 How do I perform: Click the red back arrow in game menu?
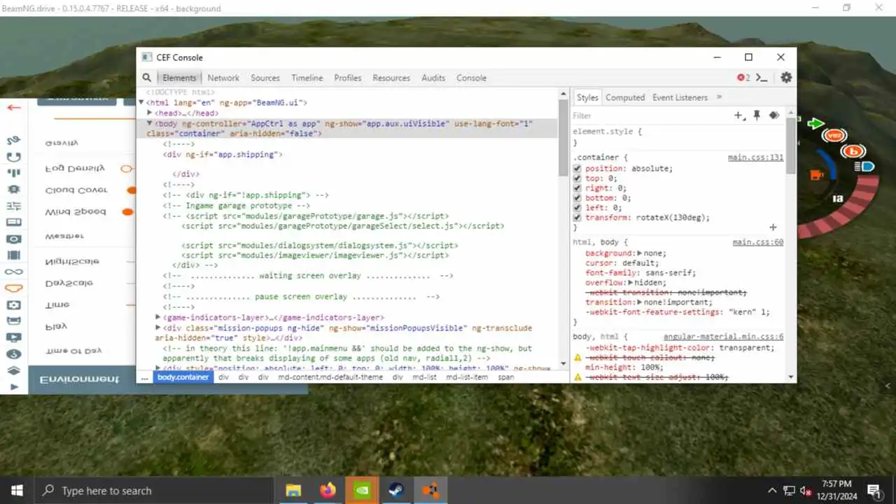13,107
